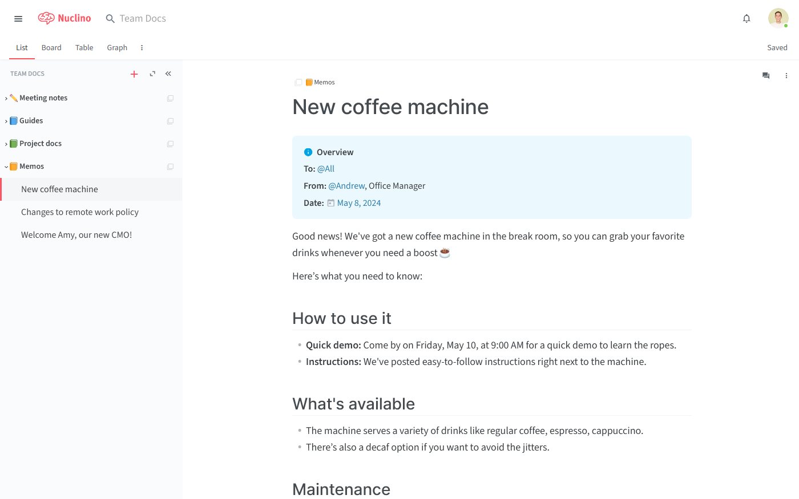799x499 pixels.
Task: Open the comments panel
Action: point(766,75)
